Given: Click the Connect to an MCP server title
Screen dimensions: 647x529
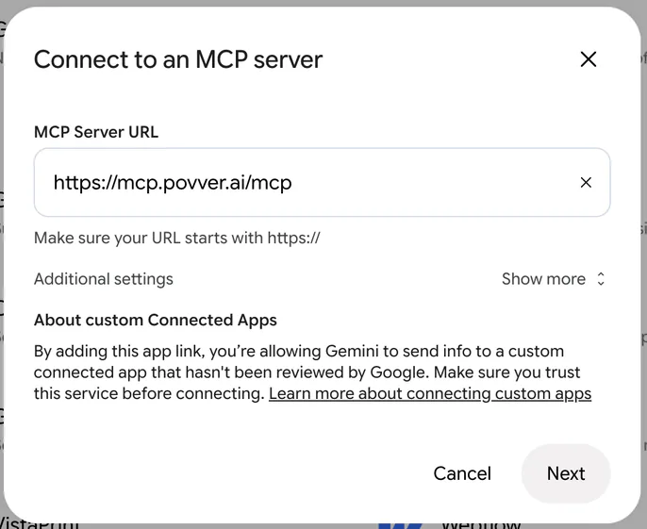Looking at the screenshot, I should pyautogui.click(x=178, y=59).
